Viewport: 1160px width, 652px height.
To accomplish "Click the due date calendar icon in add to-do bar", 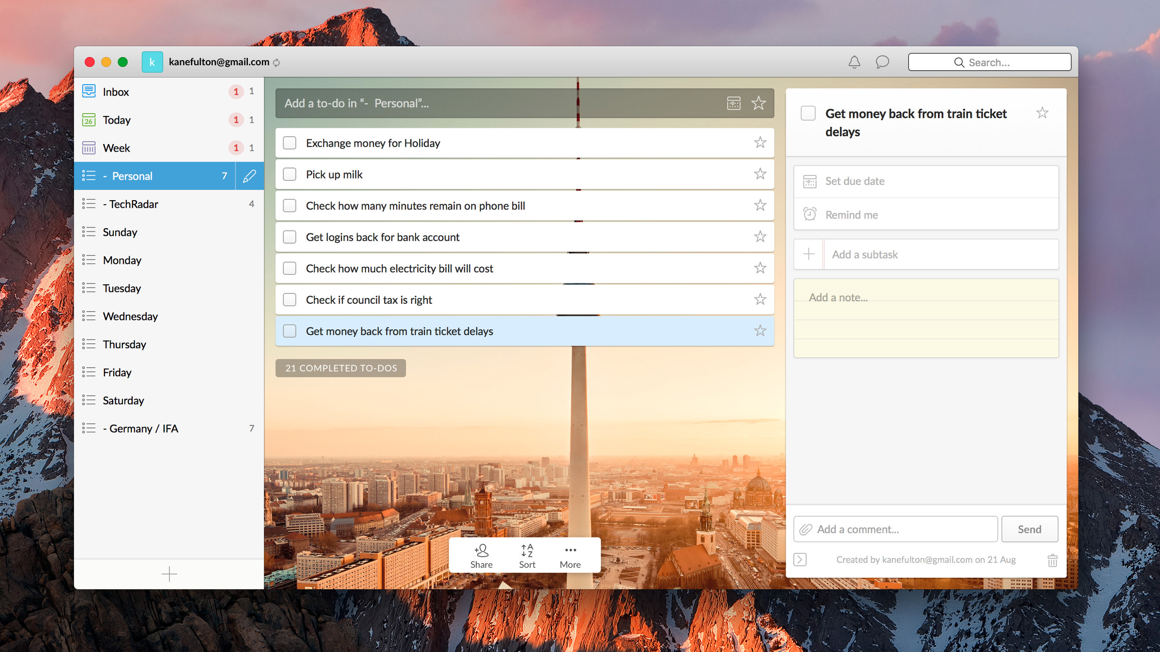I will click(x=734, y=103).
